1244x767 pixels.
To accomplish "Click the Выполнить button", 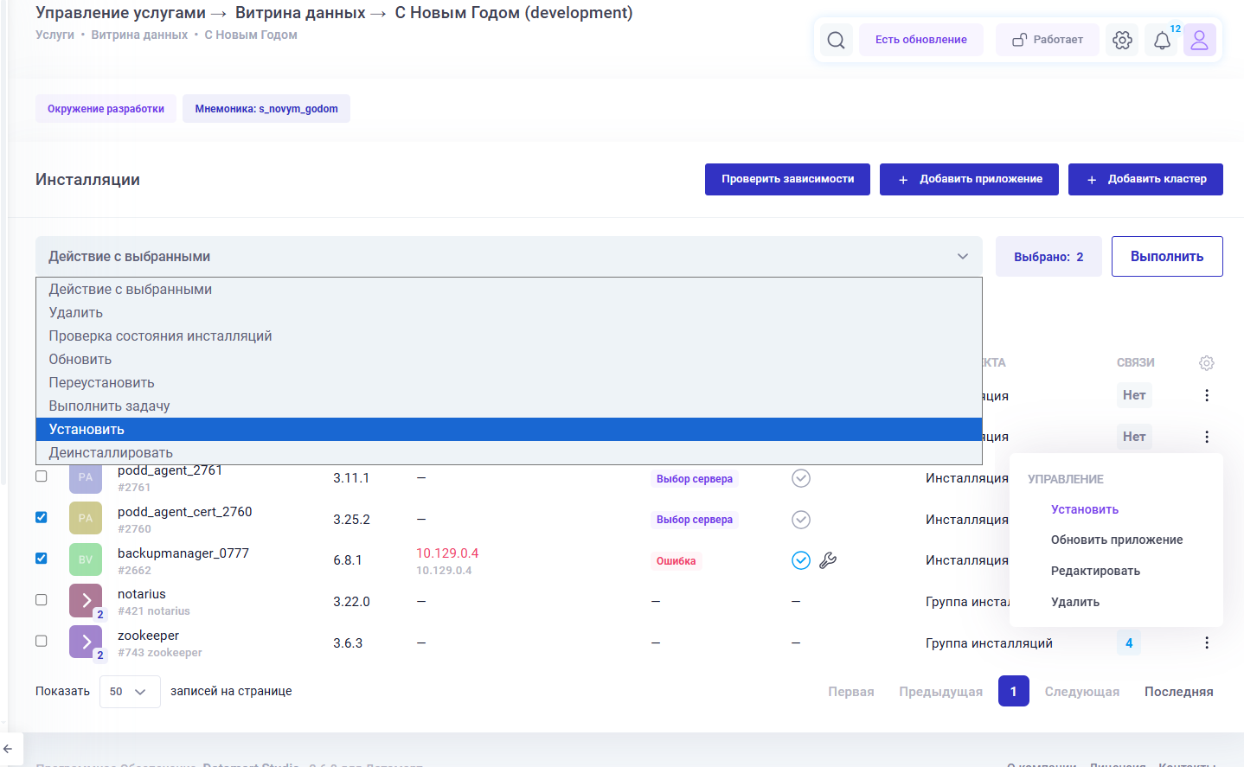I will tap(1167, 257).
